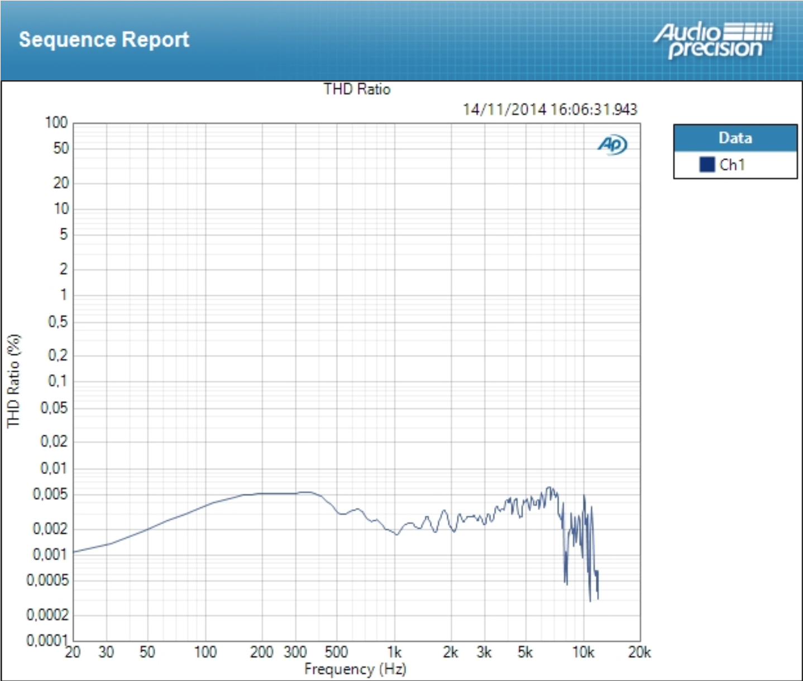The height and width of the screenshot is (681, 803).
Task: Click the 0,0001 THD axis label
Action: [47, 641]
